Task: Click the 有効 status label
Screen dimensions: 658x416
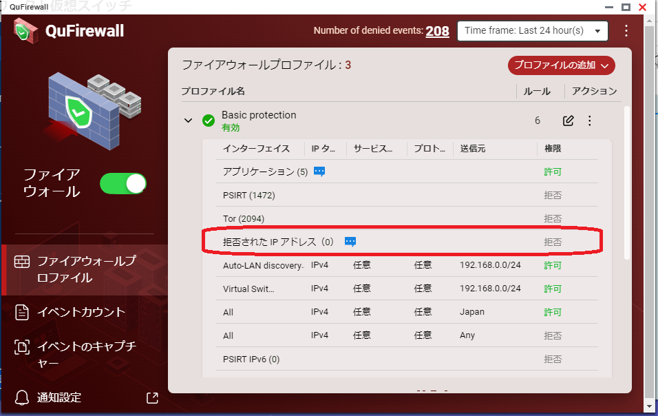Action: click(x=231, y=127)
